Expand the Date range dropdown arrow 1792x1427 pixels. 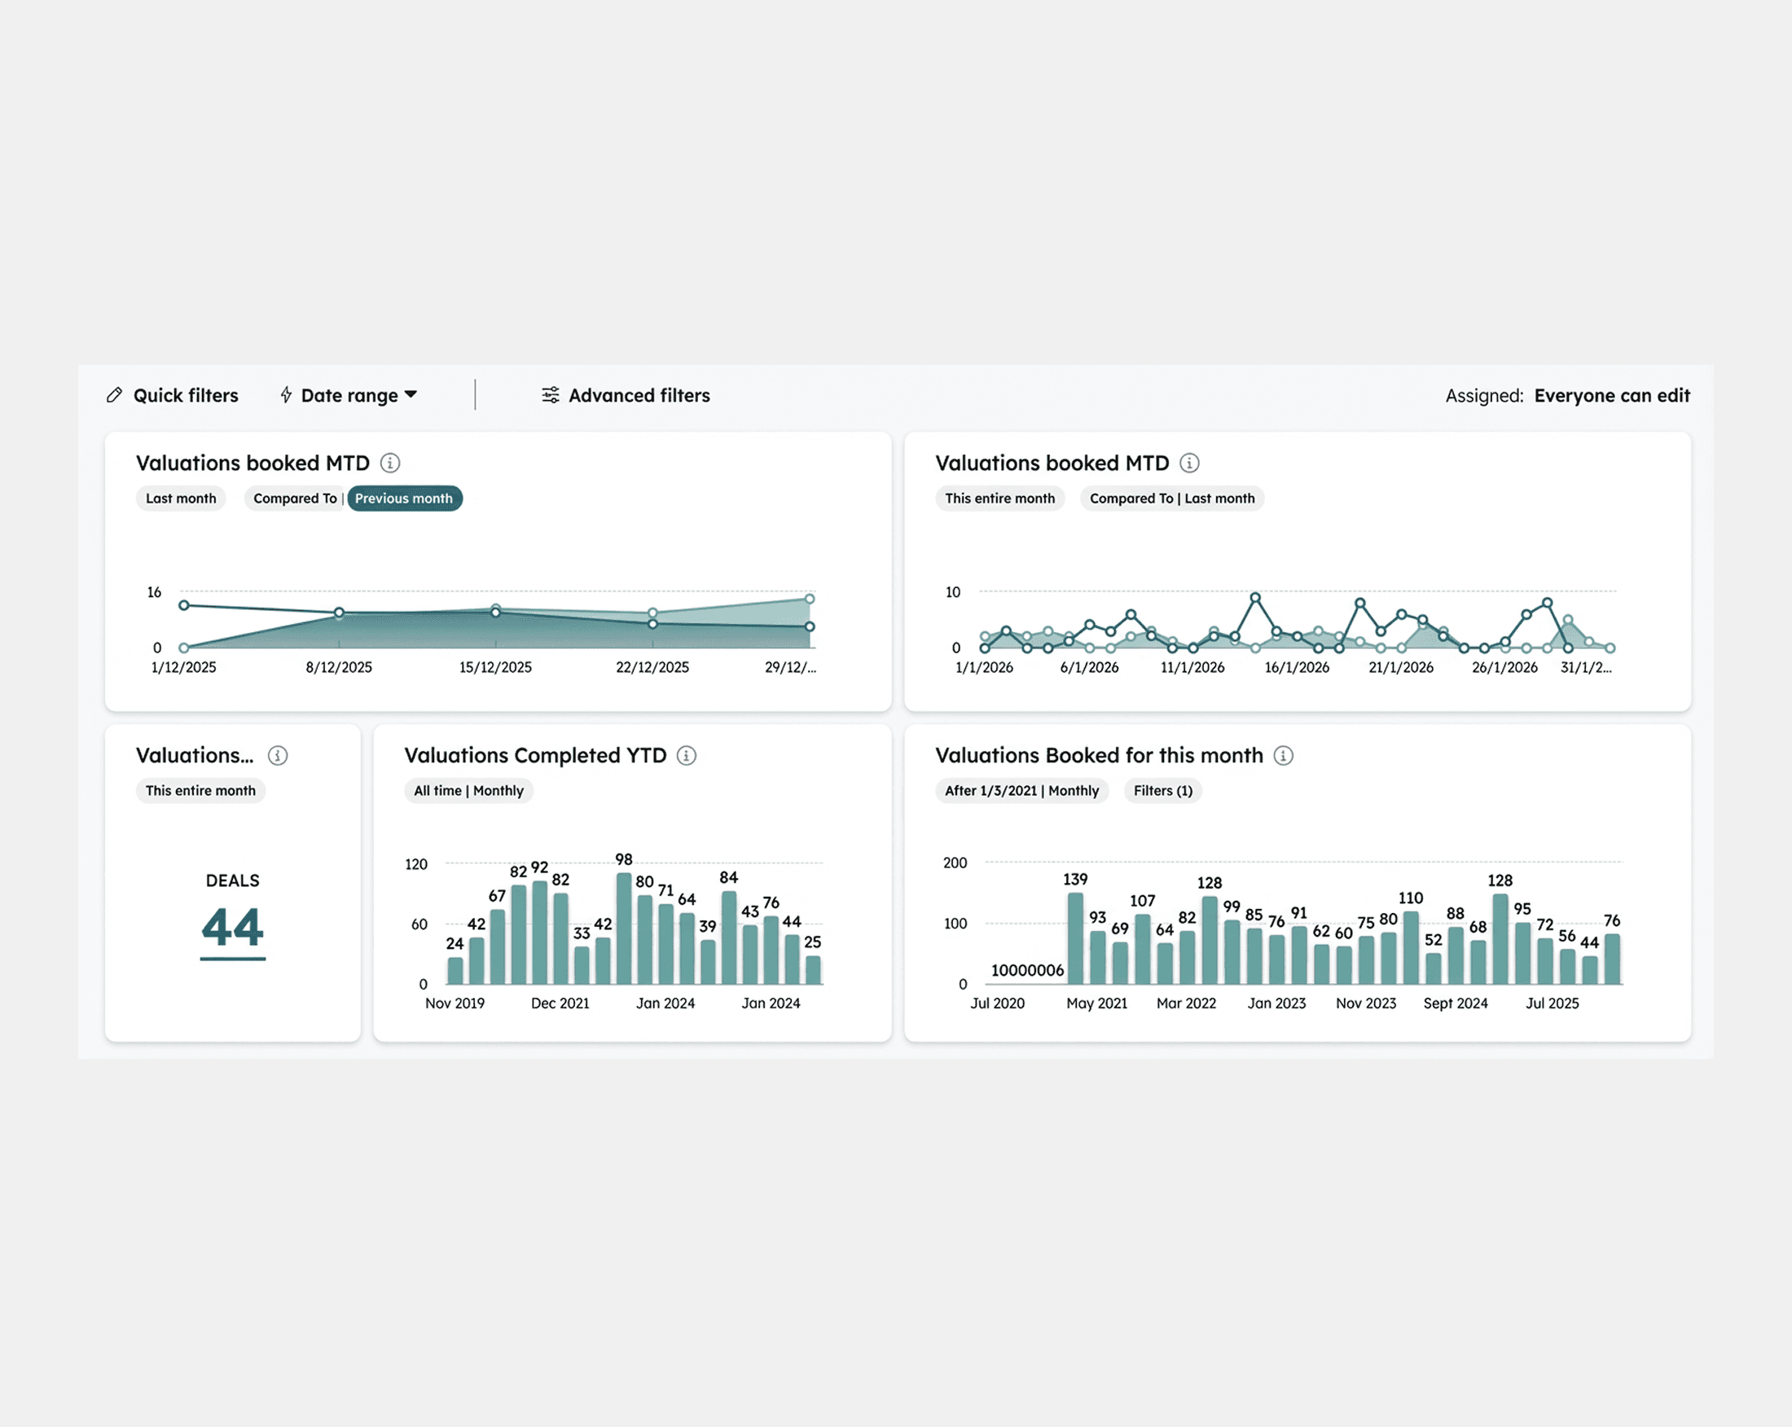tap(411, 395)
